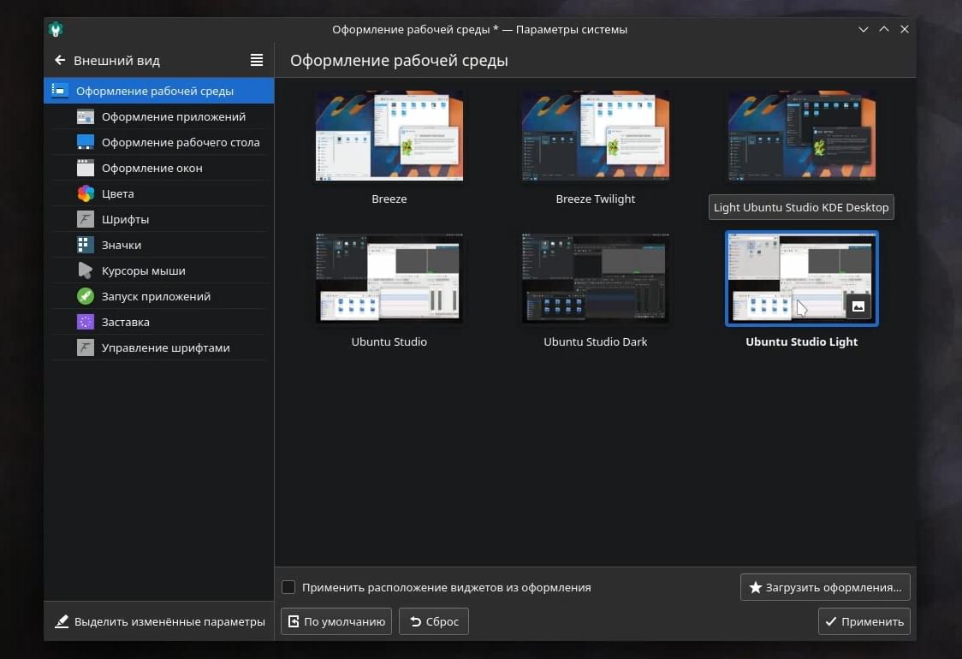Viewport: 962px width, 659px height.
Task: Open the Заставка splash screen page
Action: click(x=159, y=323)
